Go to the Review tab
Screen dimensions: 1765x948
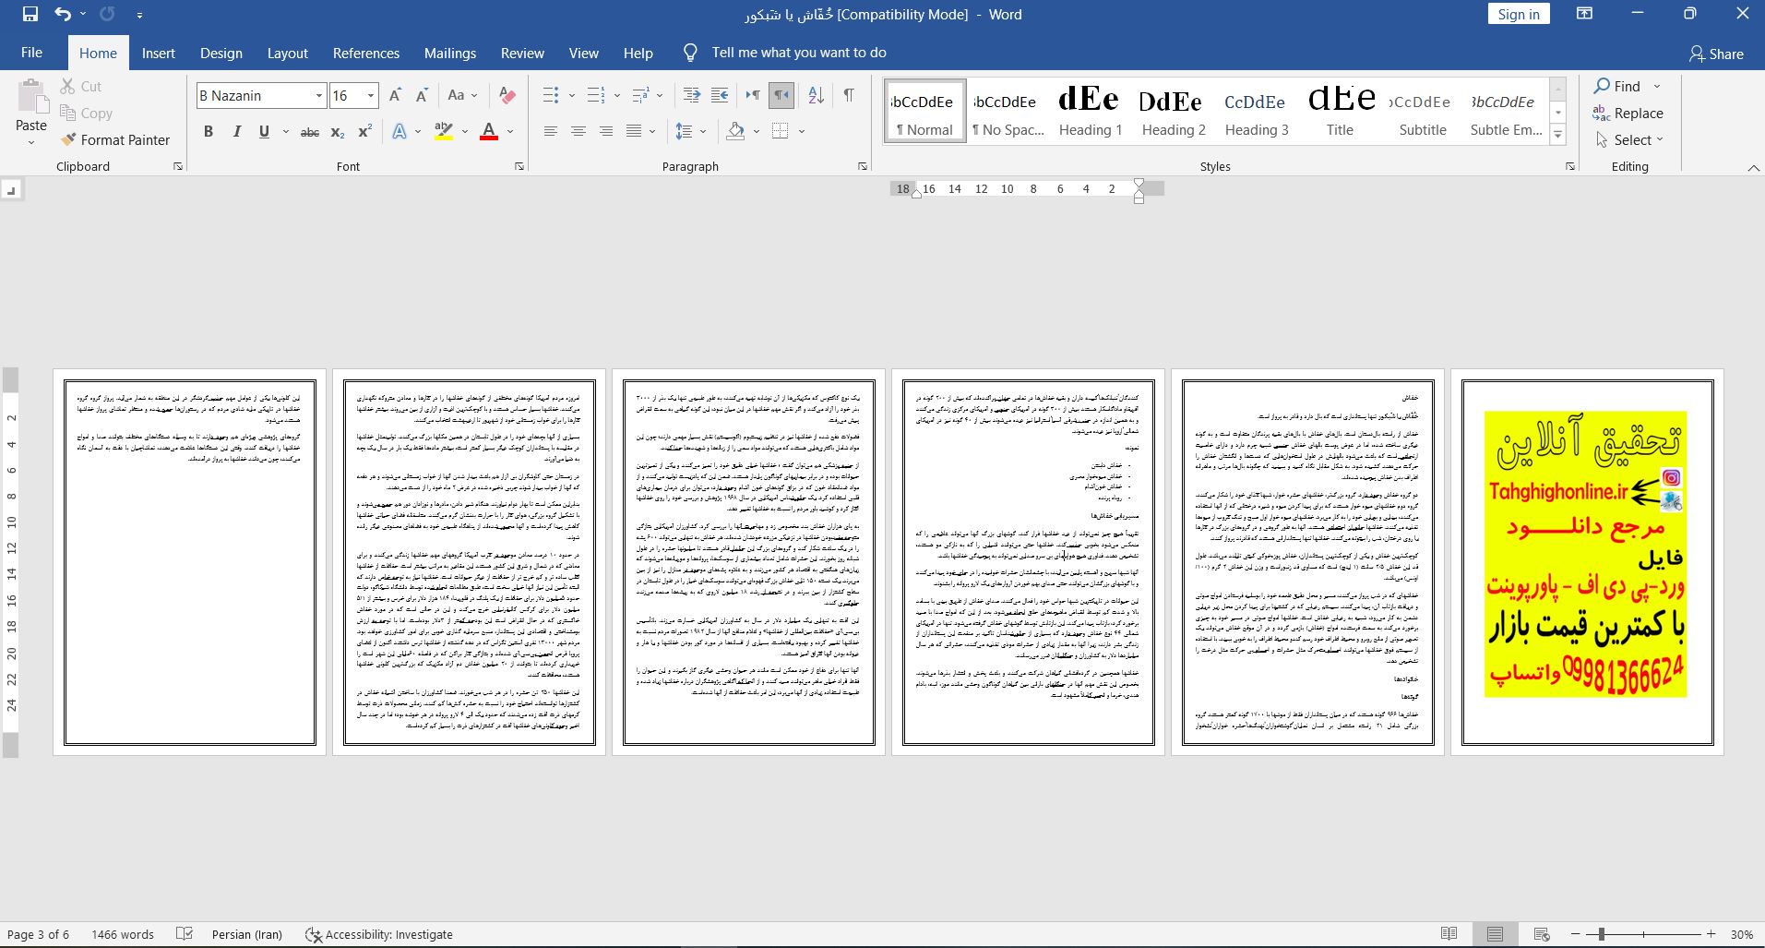pyautogui.click(x=522, y=53)
